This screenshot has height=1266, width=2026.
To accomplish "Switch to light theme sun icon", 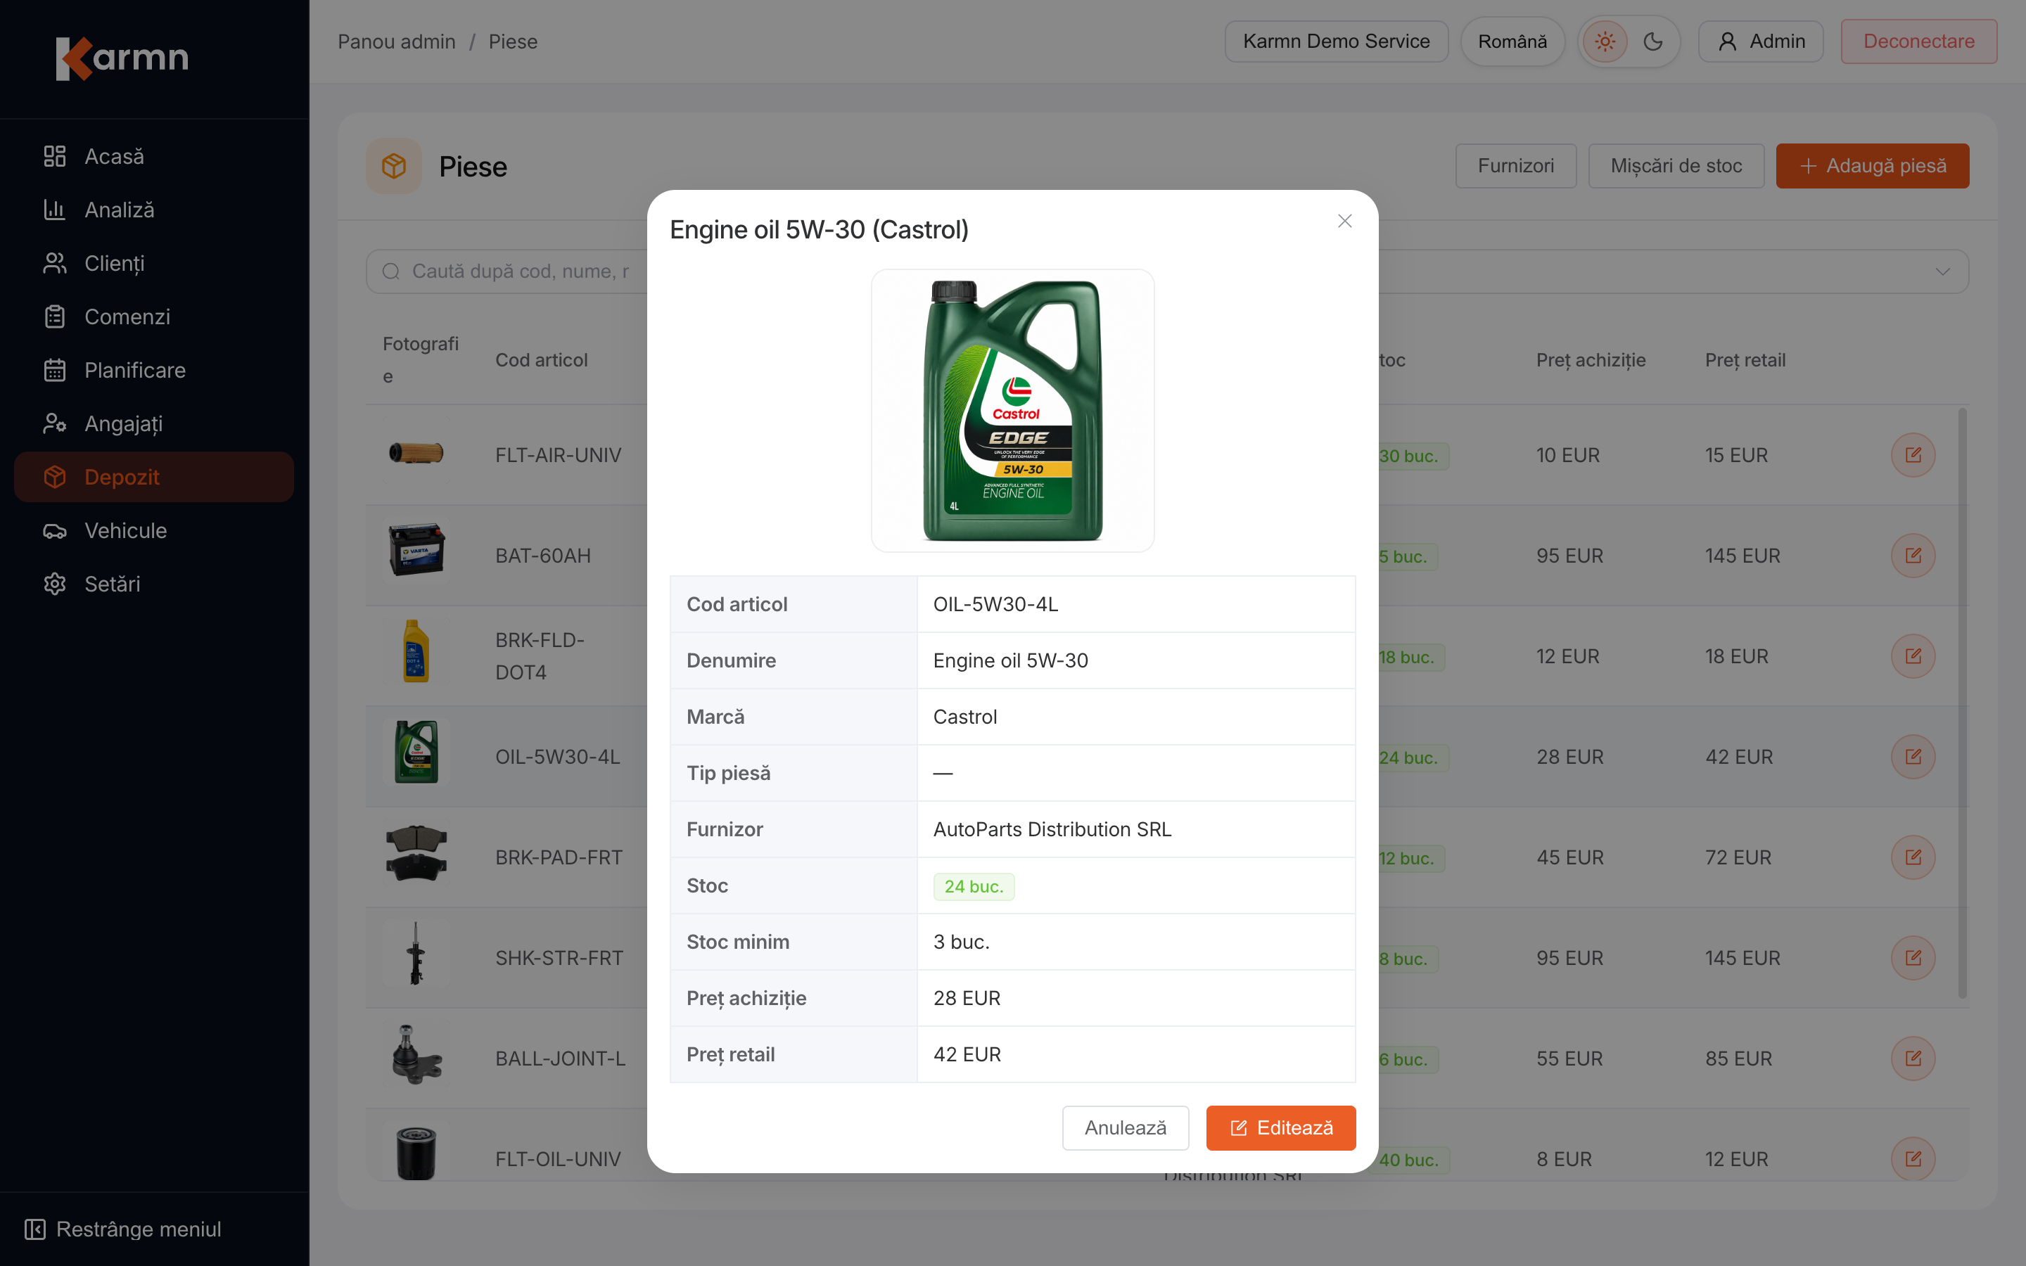I will (x=1605, y=42).
